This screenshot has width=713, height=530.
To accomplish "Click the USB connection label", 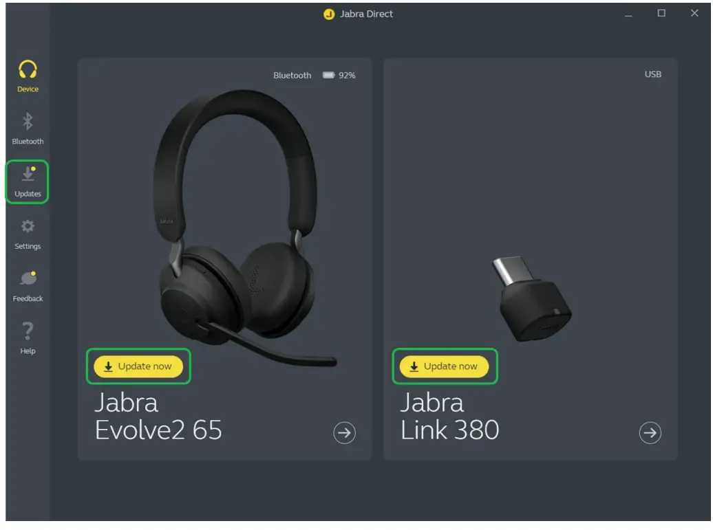I will (x=652, y=74).
